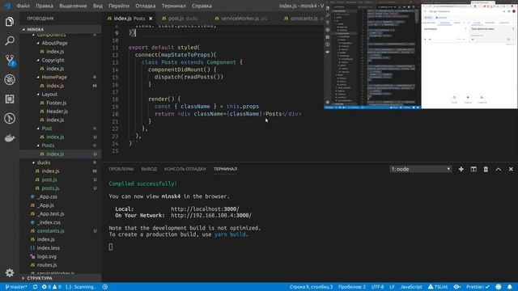Open Footer.js in the Layout folder

coord(56,103)
